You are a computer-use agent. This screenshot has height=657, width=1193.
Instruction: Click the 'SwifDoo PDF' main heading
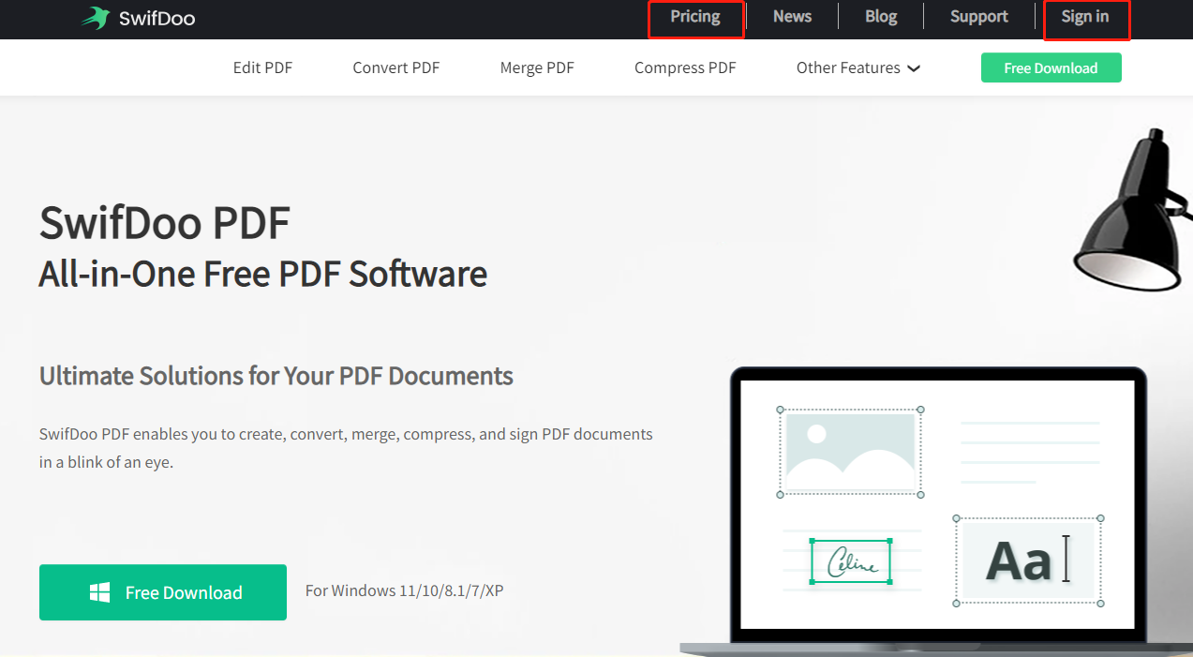164,223
